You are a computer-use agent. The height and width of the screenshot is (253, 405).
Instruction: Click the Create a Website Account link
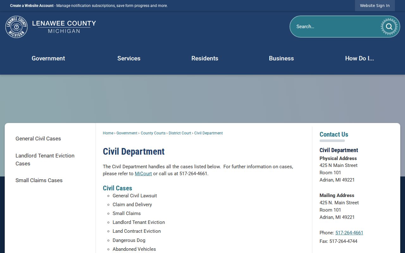pyautogui.click(x=32, y=6)
